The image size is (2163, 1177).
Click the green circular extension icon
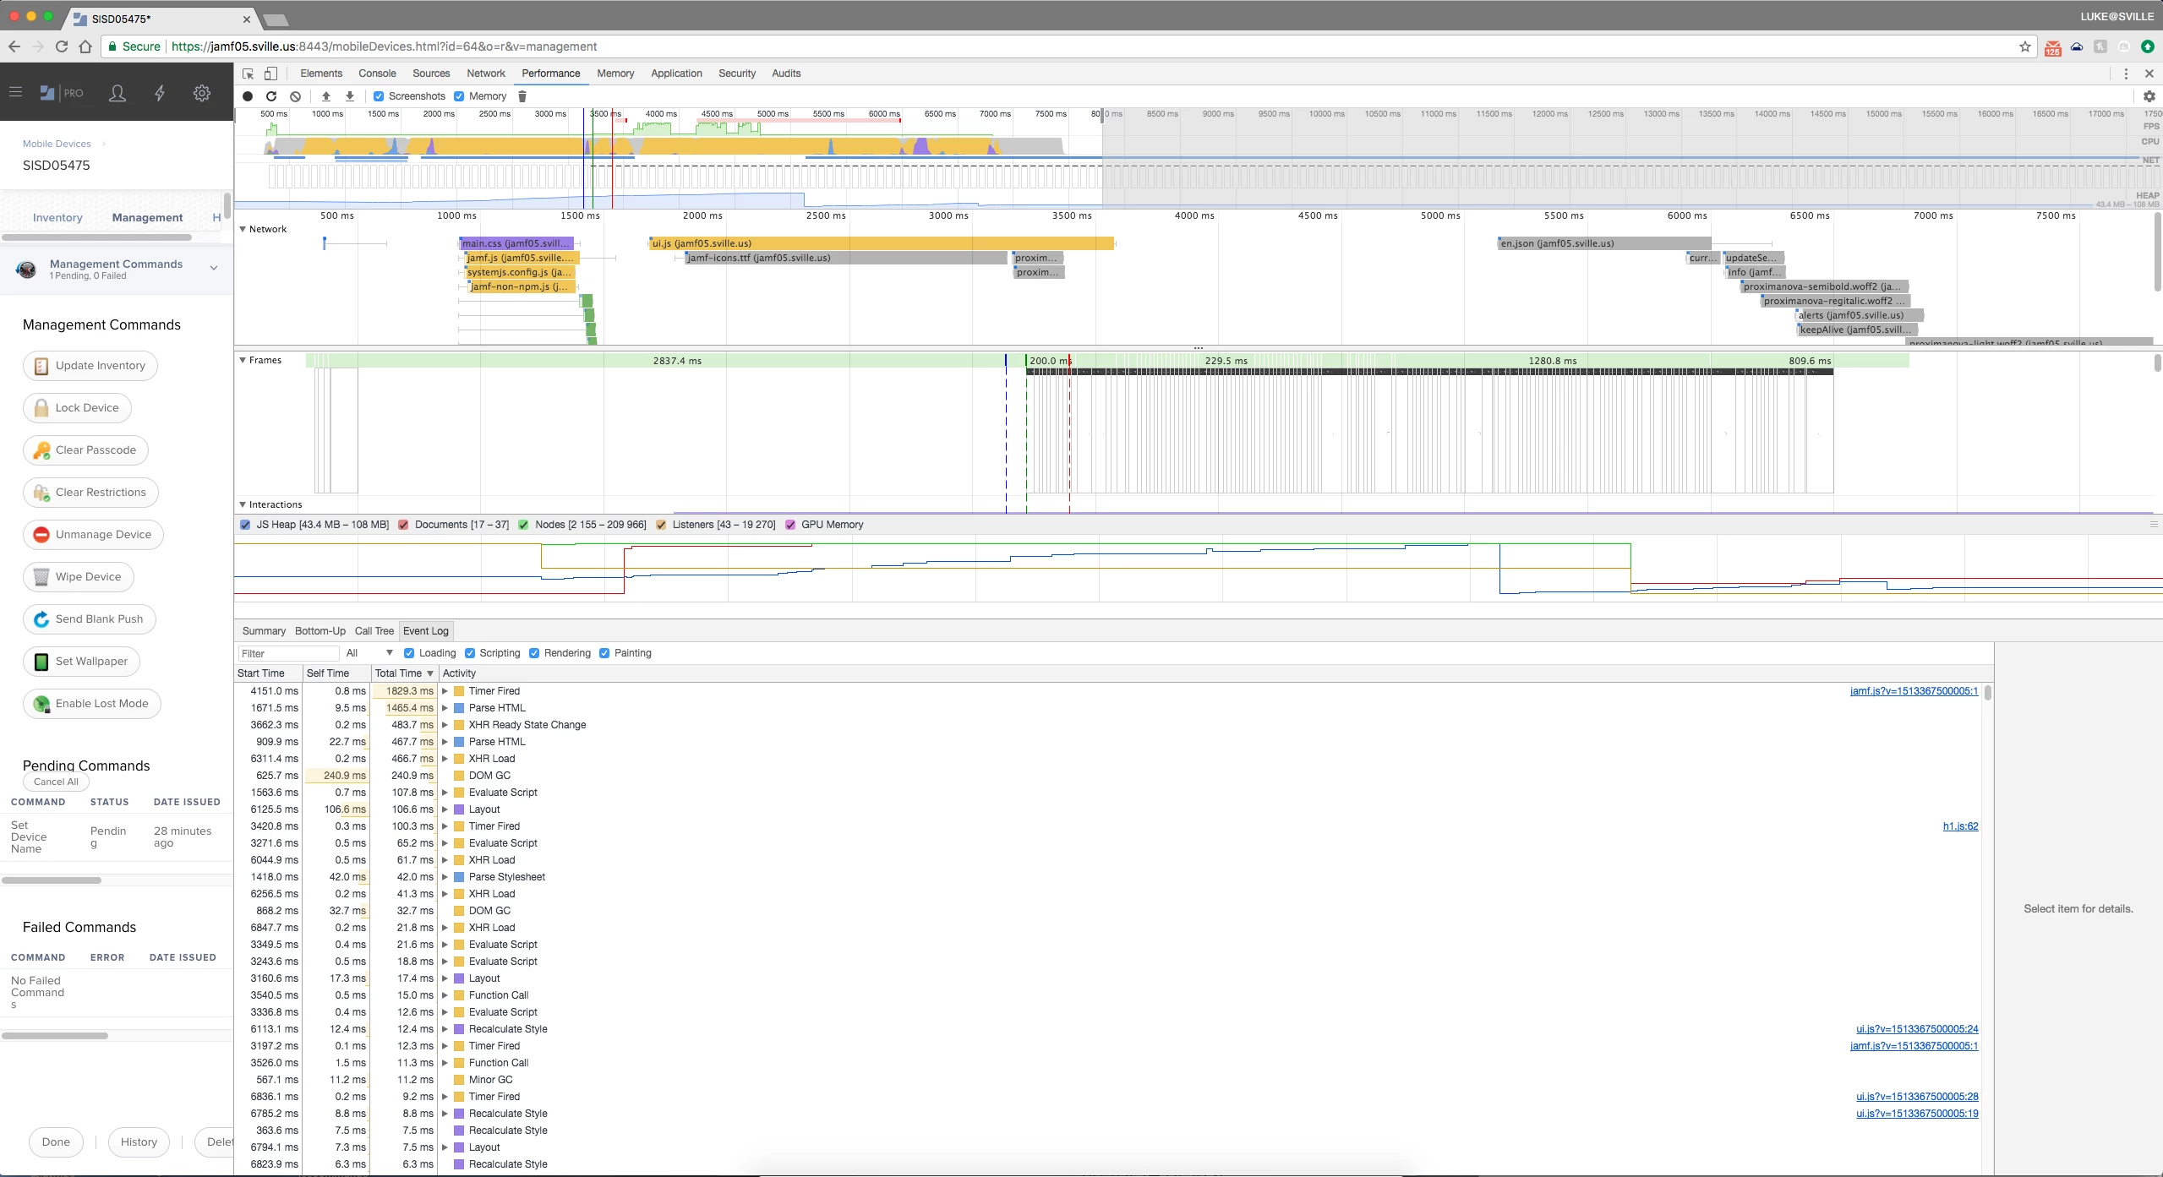2148,46
